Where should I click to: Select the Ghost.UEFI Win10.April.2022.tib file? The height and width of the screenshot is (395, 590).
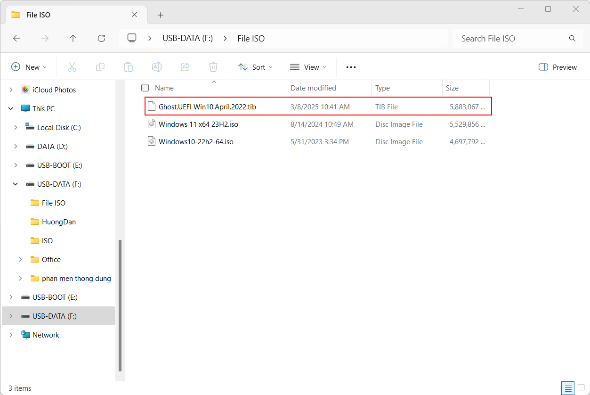coord(208,107)
